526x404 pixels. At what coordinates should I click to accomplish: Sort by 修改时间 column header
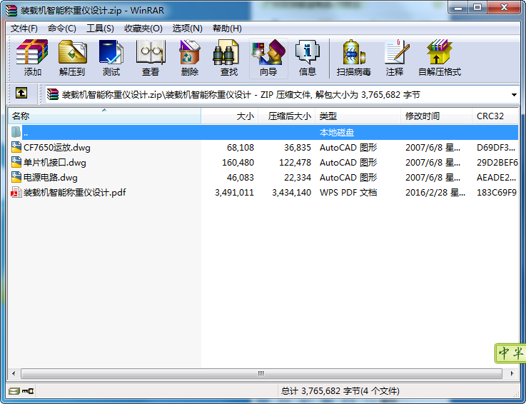[437, 116]
